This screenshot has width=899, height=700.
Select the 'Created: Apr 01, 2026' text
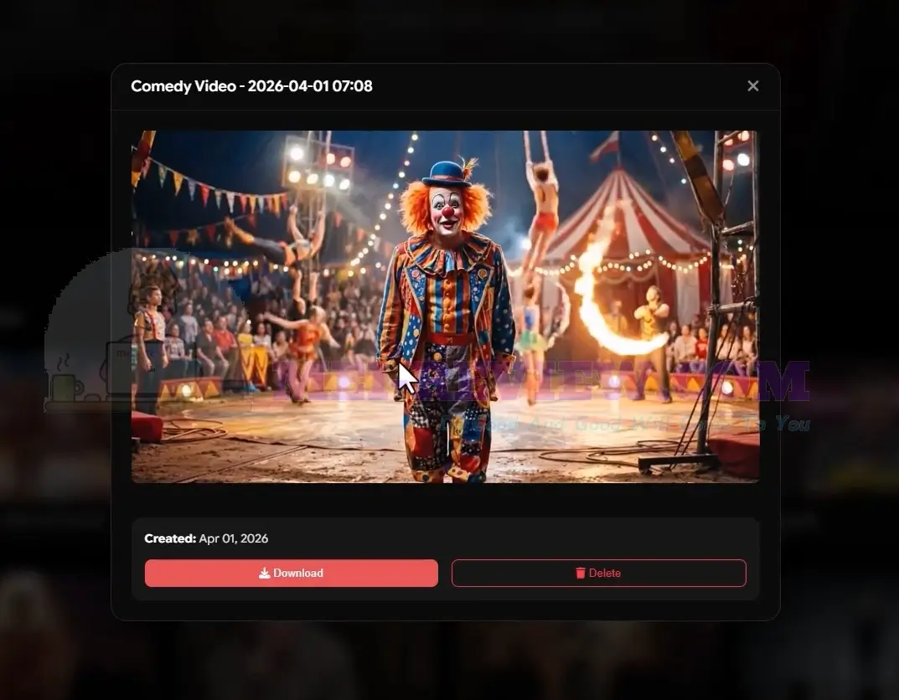pos(206,538)
